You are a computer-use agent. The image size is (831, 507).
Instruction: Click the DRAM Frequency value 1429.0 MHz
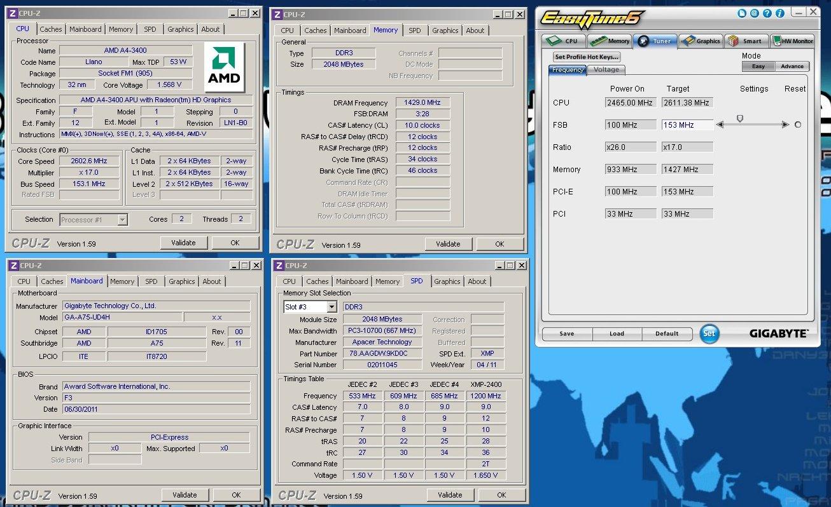[x=422, y=103]
